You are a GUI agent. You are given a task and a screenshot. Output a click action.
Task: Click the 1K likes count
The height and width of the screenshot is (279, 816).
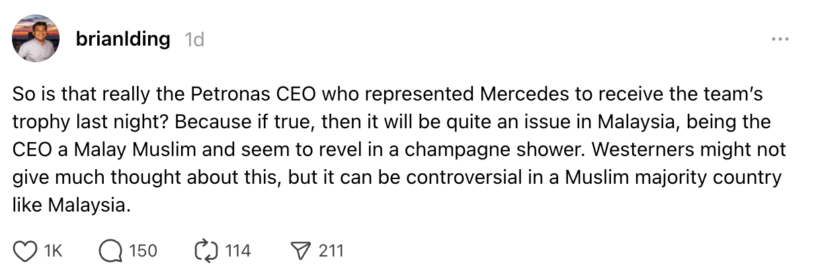(x=52, y=251)
